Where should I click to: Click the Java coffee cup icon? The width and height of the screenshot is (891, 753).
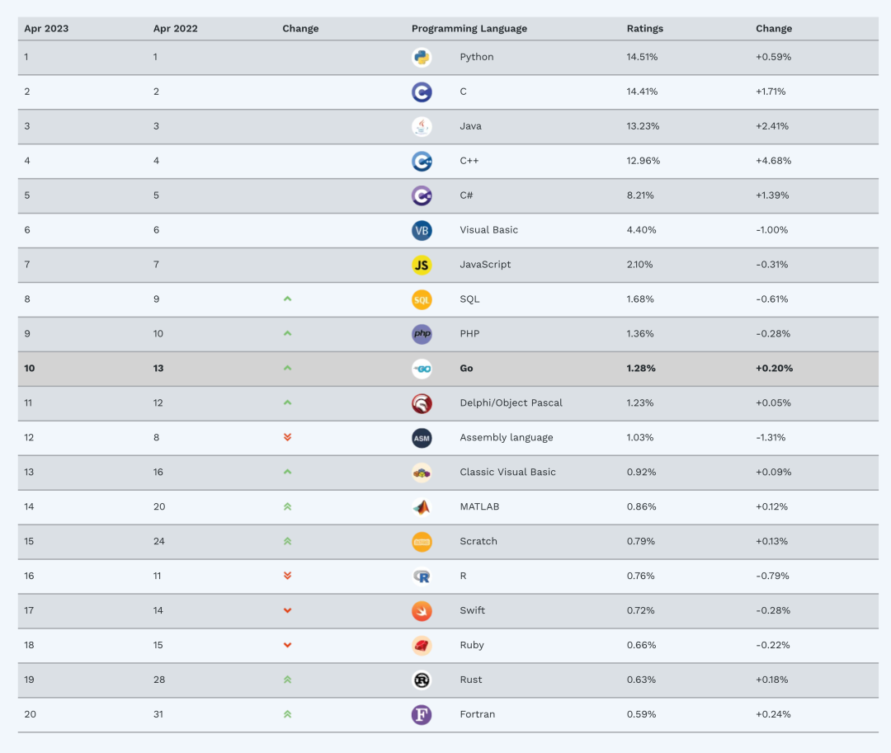[422, 127]
